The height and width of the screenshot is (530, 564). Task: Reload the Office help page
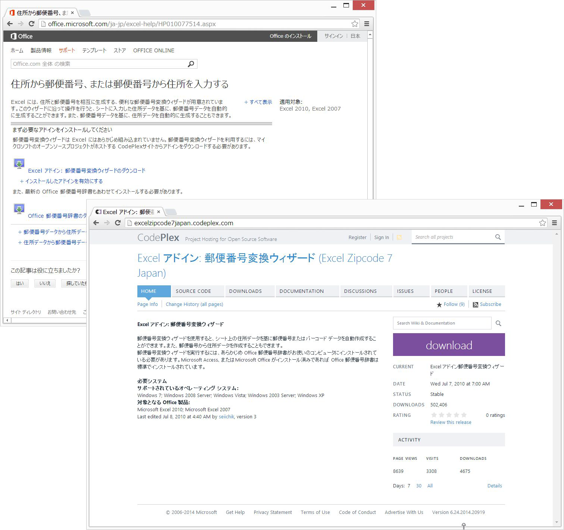coord(31,24)
